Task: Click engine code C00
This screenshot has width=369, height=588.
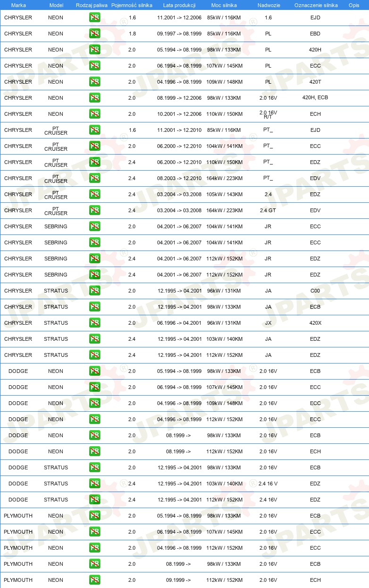Action: point(315,291)
